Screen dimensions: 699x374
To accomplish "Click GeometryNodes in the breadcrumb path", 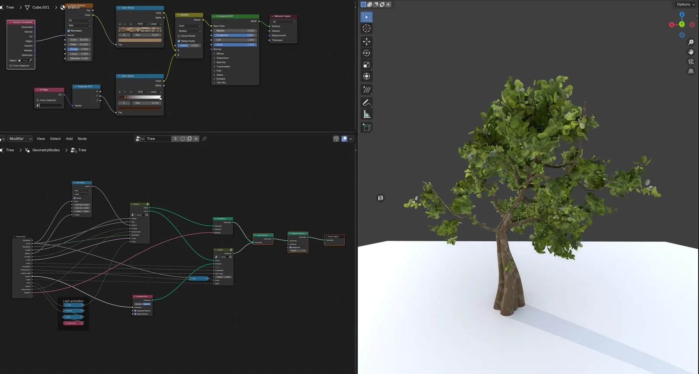I will pyautogui.click(x=45, y=150).
